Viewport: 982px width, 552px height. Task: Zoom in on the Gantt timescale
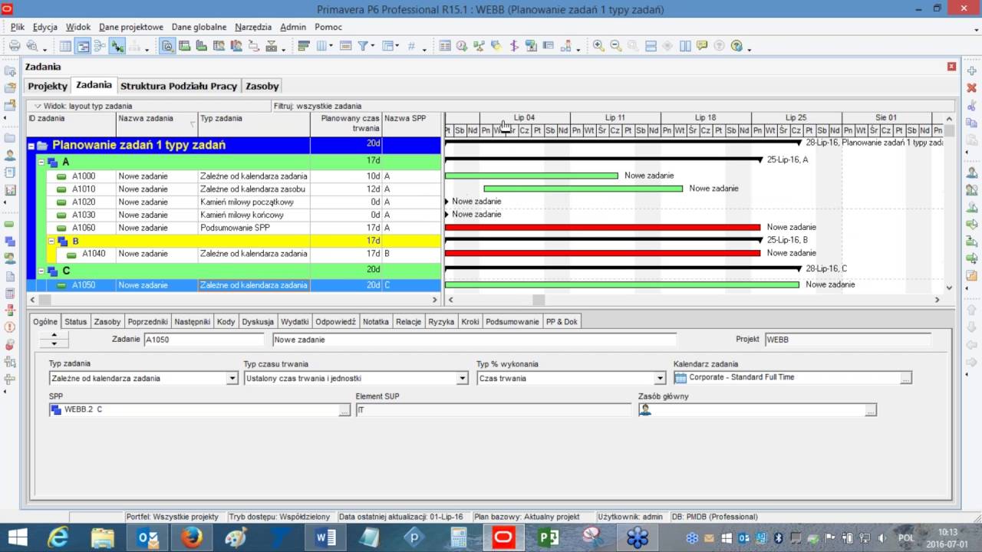pos(598,46)
